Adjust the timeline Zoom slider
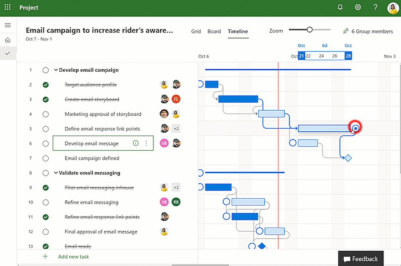The image size is (401, 266). click(309, 30)
